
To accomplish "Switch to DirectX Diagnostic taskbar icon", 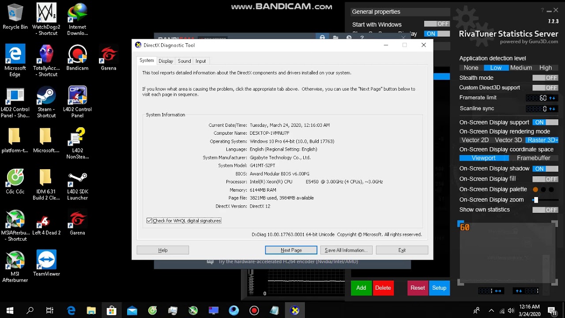I will (x=295, y=310).
